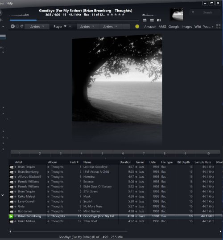Rate the track five stars

123,15
